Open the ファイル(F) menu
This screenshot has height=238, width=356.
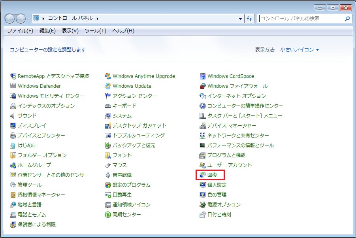click(x=21, y=31)
